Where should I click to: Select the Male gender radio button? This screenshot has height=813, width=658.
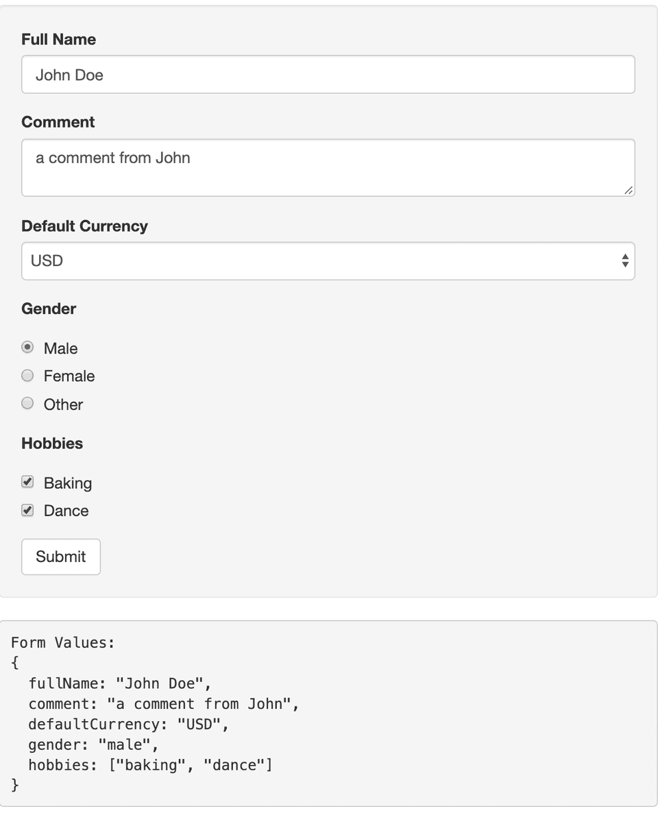[x=27, y=347]
